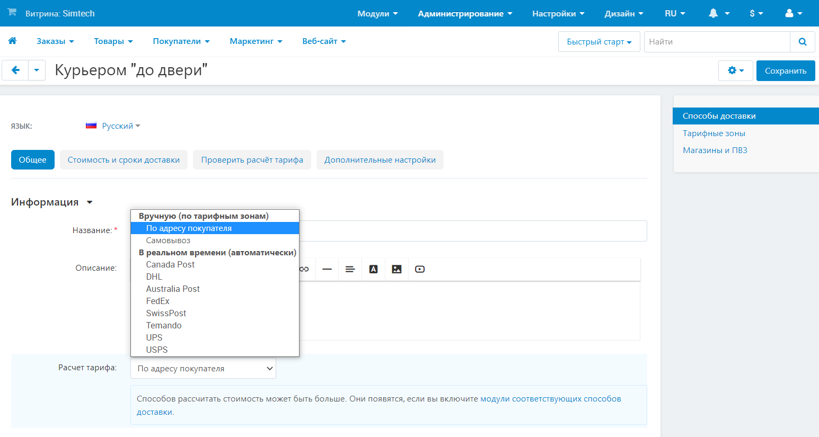Open the notifications bell menu
Viewport: 819px width, 437px height.
tap(718, 13)
